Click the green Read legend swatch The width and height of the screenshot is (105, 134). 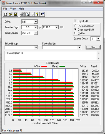point(62,66)
